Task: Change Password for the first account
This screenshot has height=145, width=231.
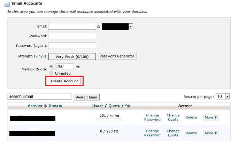Action: (x=152, y=117)
